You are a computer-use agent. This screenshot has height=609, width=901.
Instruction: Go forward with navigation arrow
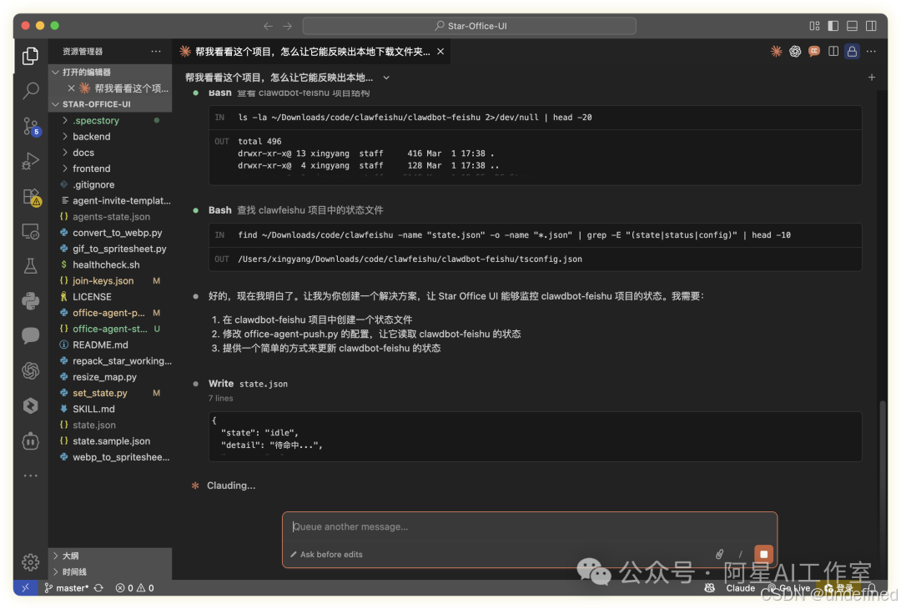coord(287,26)
